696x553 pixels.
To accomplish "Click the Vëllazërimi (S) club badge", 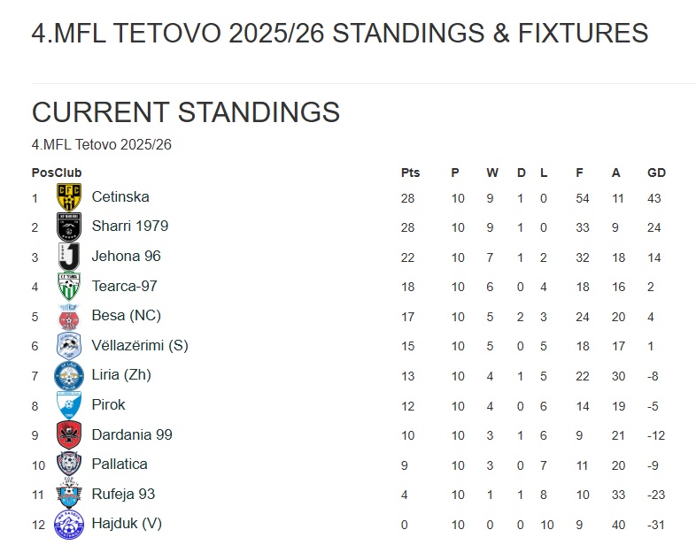I will (x=69, y=346).
